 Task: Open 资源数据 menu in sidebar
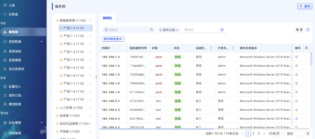23,42
